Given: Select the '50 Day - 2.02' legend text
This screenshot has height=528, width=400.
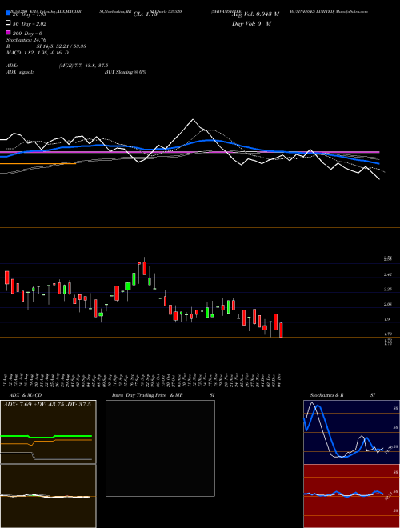Looking at the screenshot, I should click(30, 24).
